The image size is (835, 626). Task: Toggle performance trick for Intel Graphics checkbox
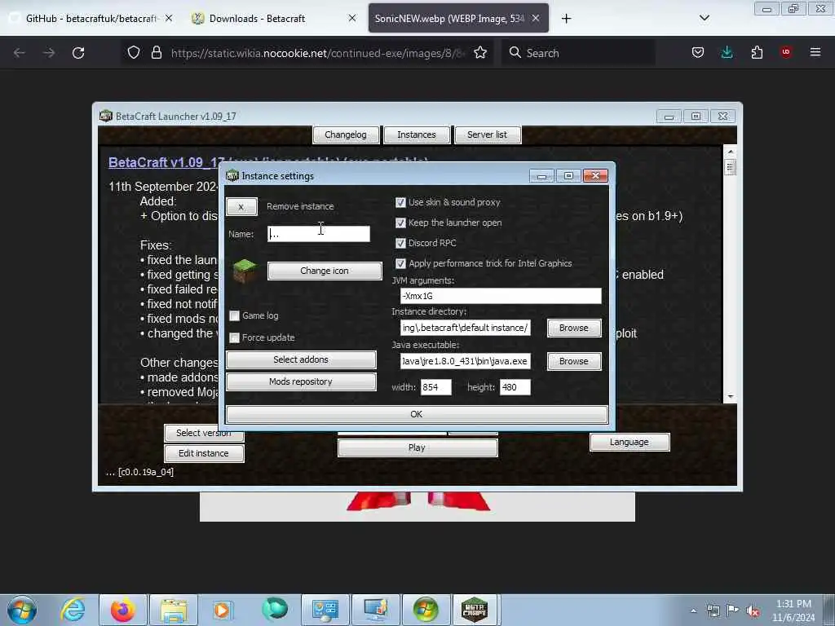(x=400, y=263)
